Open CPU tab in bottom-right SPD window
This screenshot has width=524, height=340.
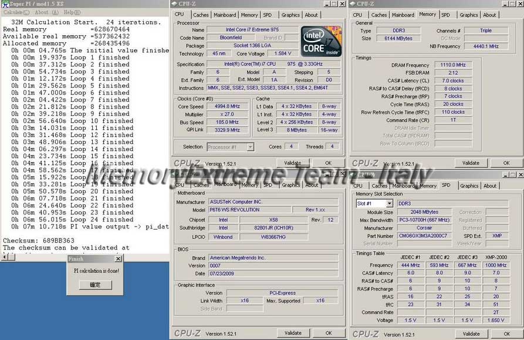[x=357, y=186]
